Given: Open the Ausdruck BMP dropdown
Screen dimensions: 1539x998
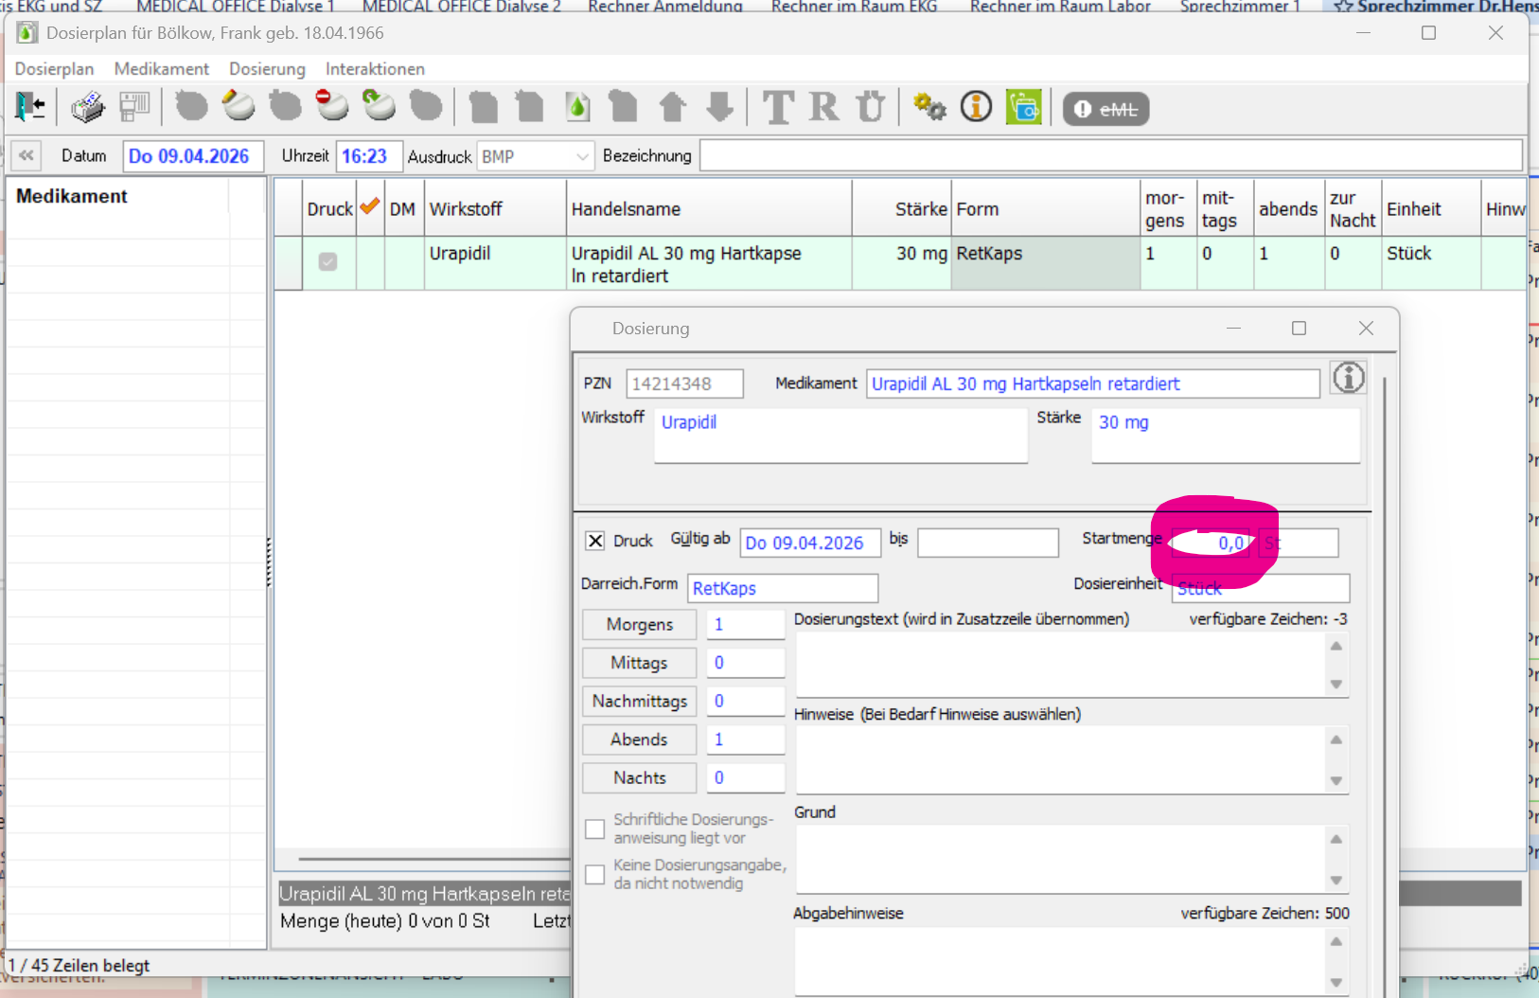Looking at the screenshot, I should pos(582,157).
